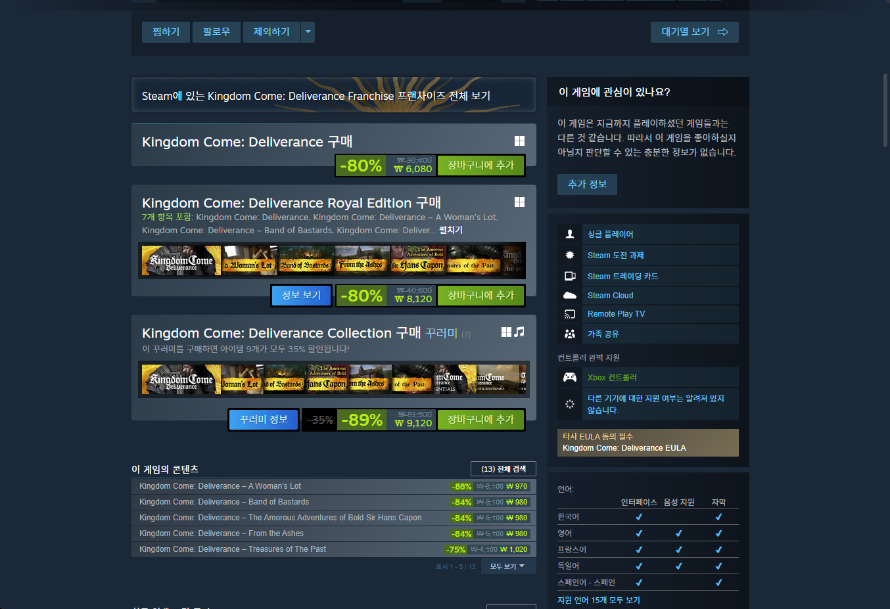Image resolution: width=890 pixels, height=609 pixels.
Task: Click the Royal Edition Sir Hans Capon thumbnail
Action: pyautogui.click(x=418, y=261)
